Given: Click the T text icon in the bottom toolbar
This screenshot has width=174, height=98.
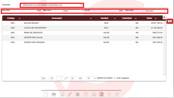Looking at the screenshot, I should (x=86, y=94).
